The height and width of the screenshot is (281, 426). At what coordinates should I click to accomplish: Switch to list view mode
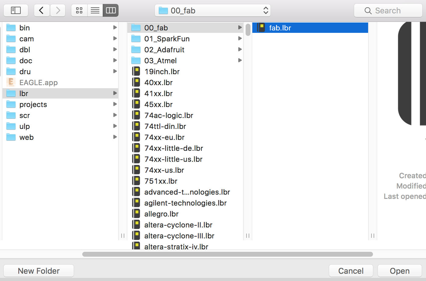(x=95, y=10)
